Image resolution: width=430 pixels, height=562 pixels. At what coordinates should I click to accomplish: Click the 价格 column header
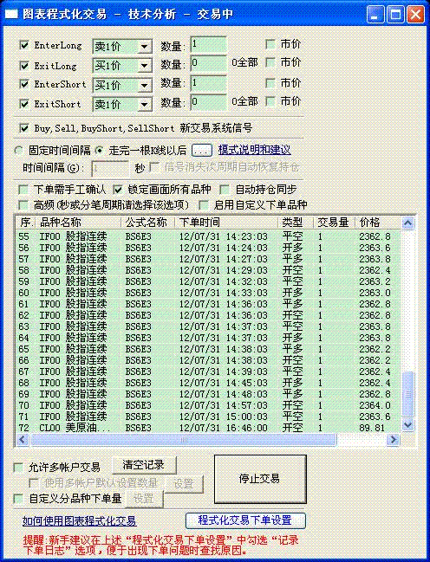click(x=378, y=223)
